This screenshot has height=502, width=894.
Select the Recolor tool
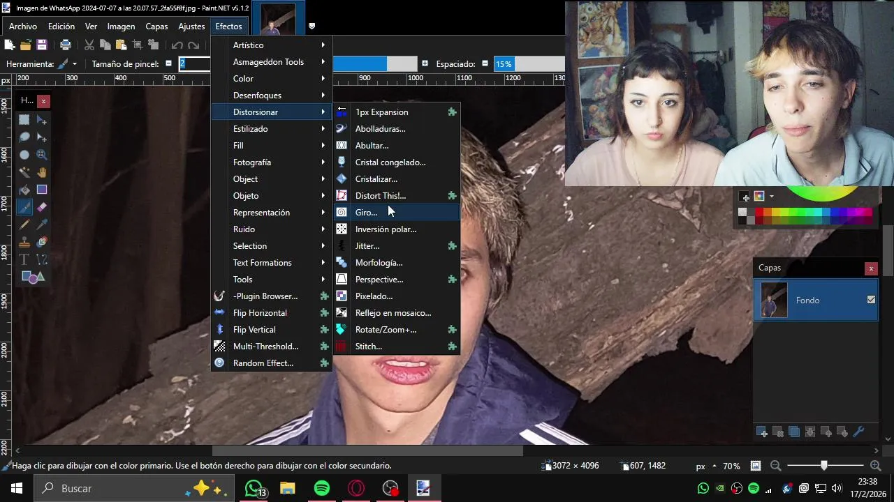42,242
